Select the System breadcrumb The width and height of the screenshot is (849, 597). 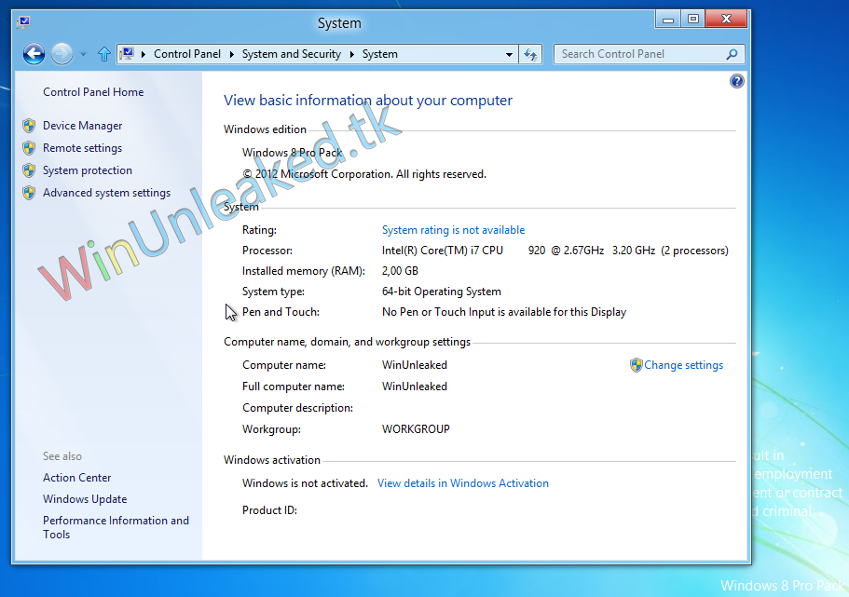coord(379,54)
